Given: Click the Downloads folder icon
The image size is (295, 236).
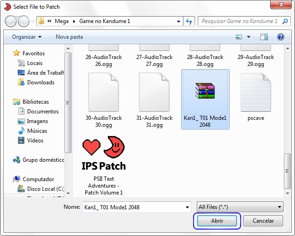Looking at the screenshot, I should pyautogui.click(x=21, y=82).
